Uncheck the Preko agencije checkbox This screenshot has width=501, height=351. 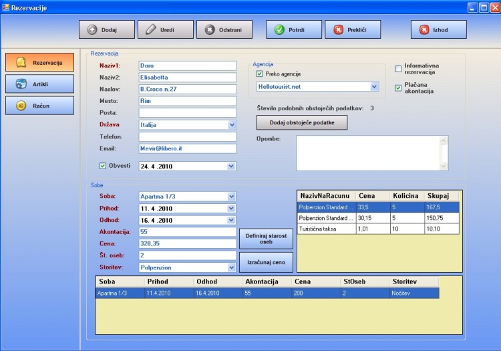(260, 74)
